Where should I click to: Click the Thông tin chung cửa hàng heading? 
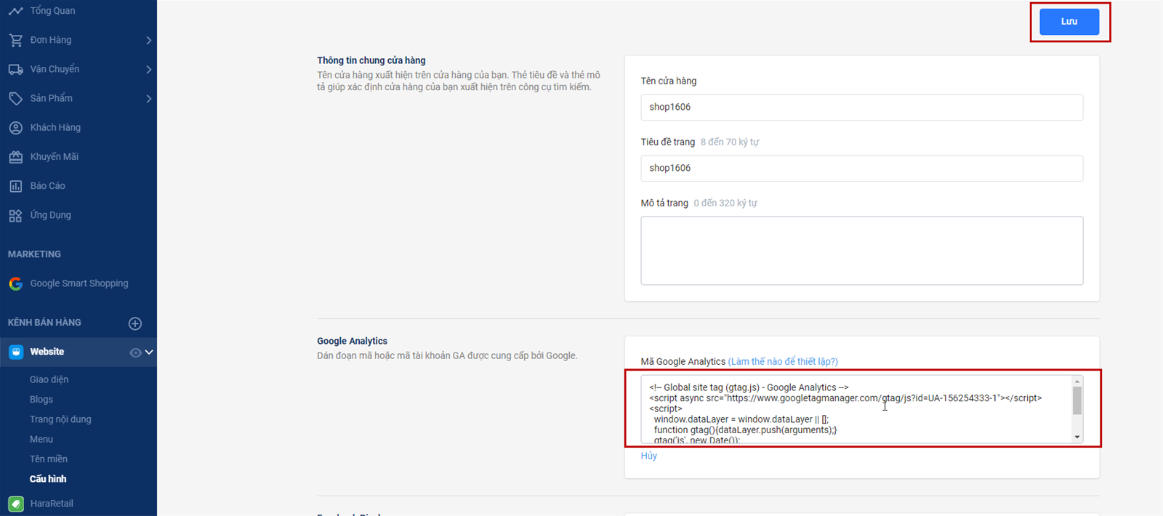coord(371,60)
